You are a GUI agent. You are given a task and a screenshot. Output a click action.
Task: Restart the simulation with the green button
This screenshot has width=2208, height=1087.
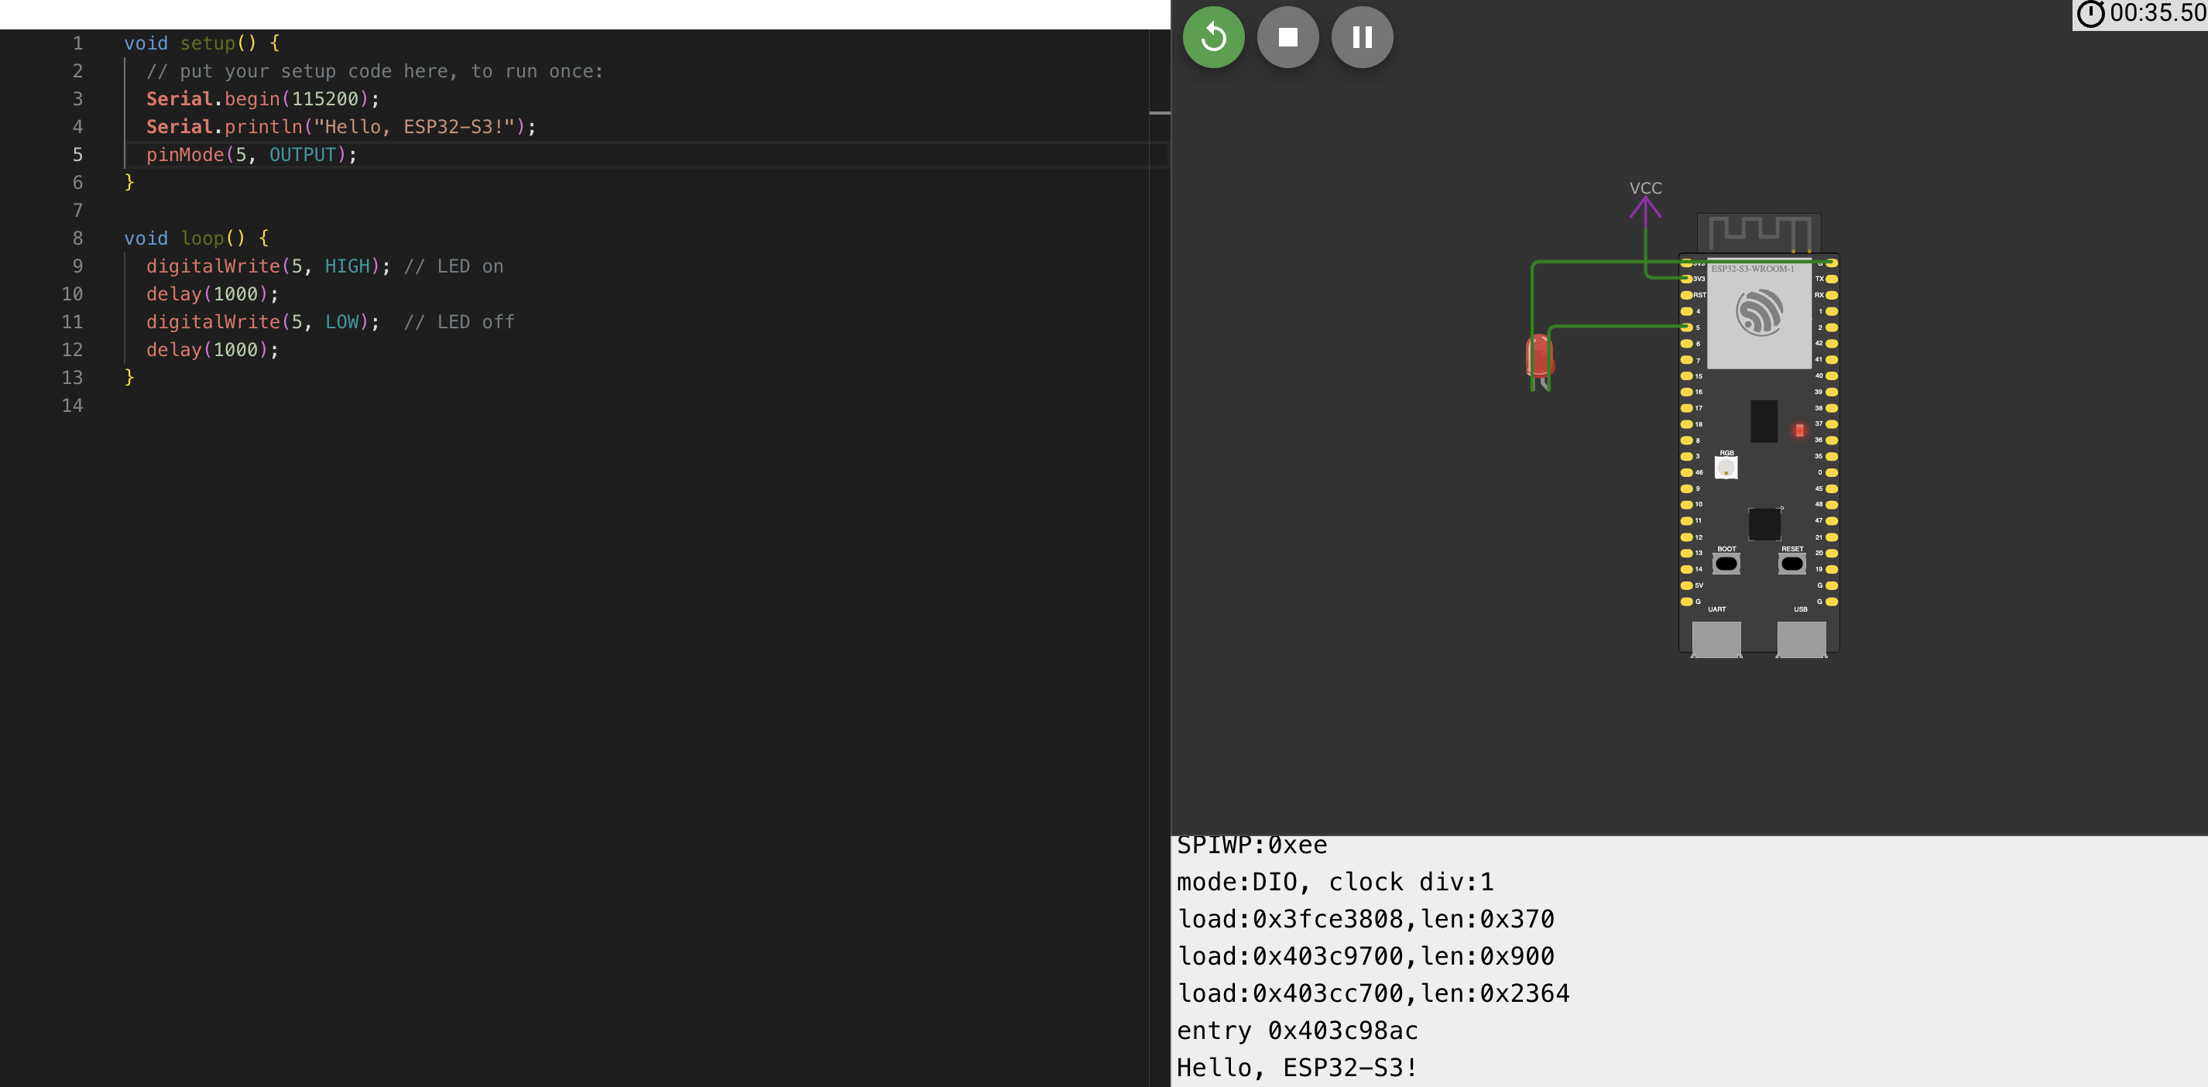pos(1213,37)
